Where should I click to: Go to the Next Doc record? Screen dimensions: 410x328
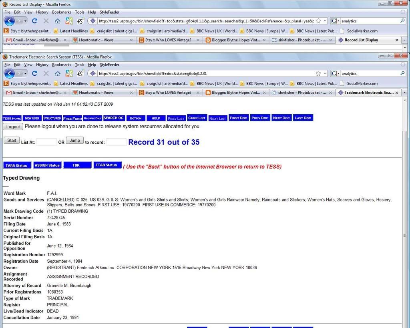pos(281,118)
